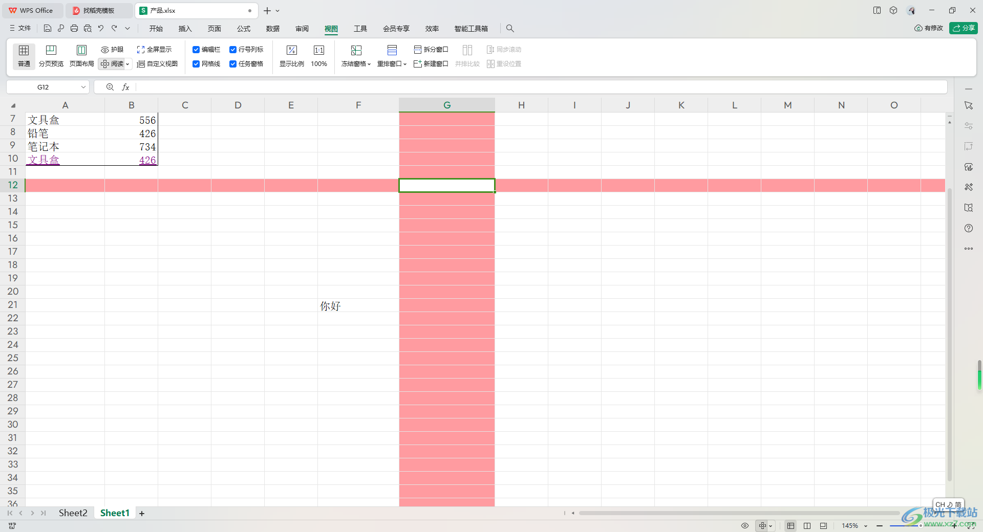The height and width of the screenshot is (532, 983).
Task: Switch to the 公式 ribbon tab
Action: 244,29
